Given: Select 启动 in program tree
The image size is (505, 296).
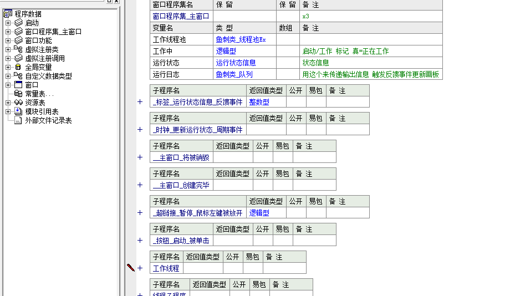Looking at the screenshot, I should click(32, 23).
